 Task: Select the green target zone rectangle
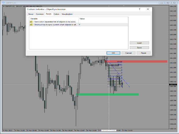pyautogui.click(x=107, y=94)
